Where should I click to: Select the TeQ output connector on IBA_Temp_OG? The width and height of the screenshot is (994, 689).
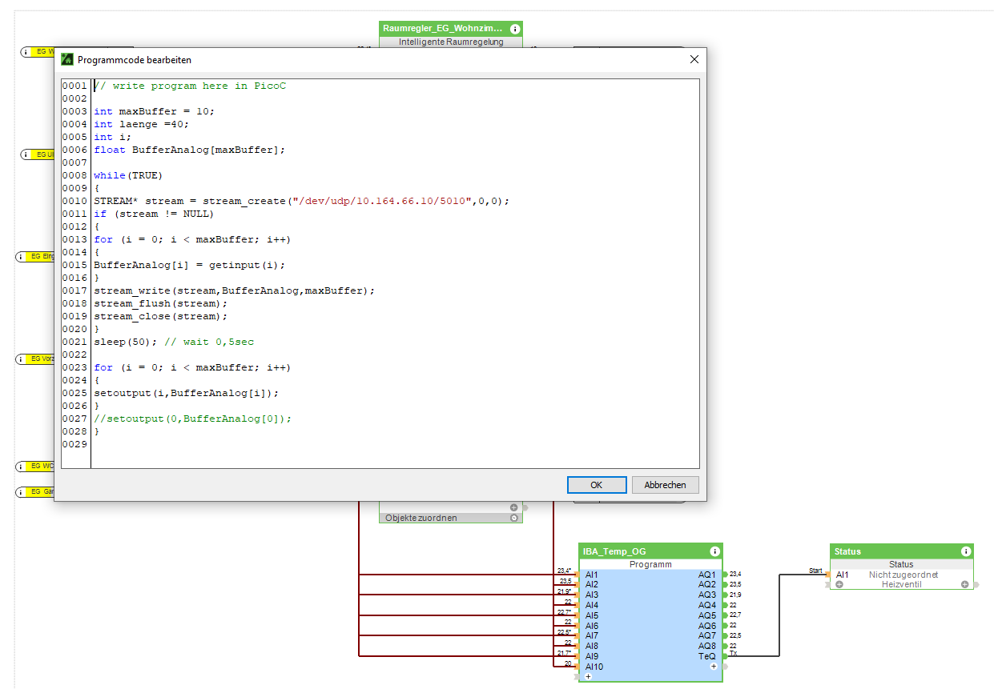coord(725,656)
